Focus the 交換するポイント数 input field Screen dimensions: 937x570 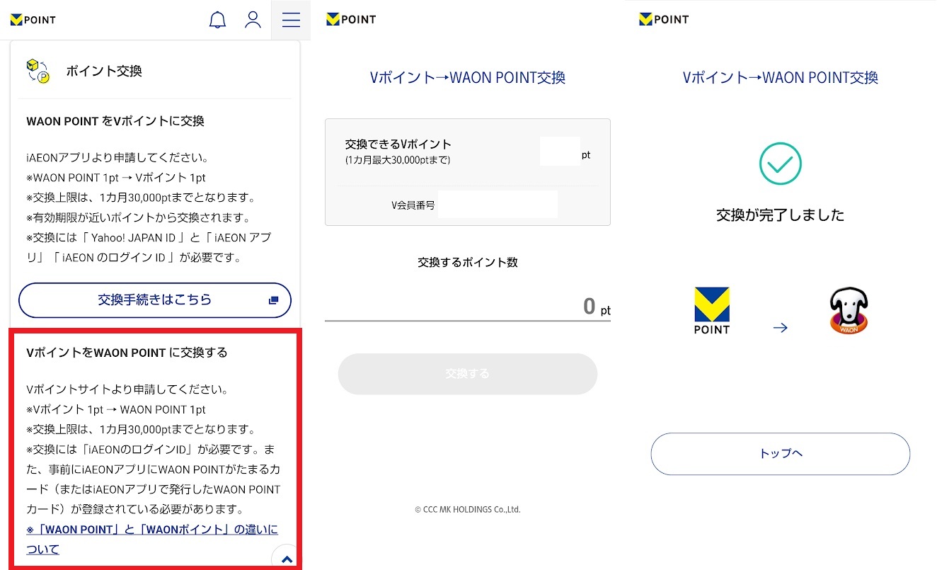coord(467,307)
